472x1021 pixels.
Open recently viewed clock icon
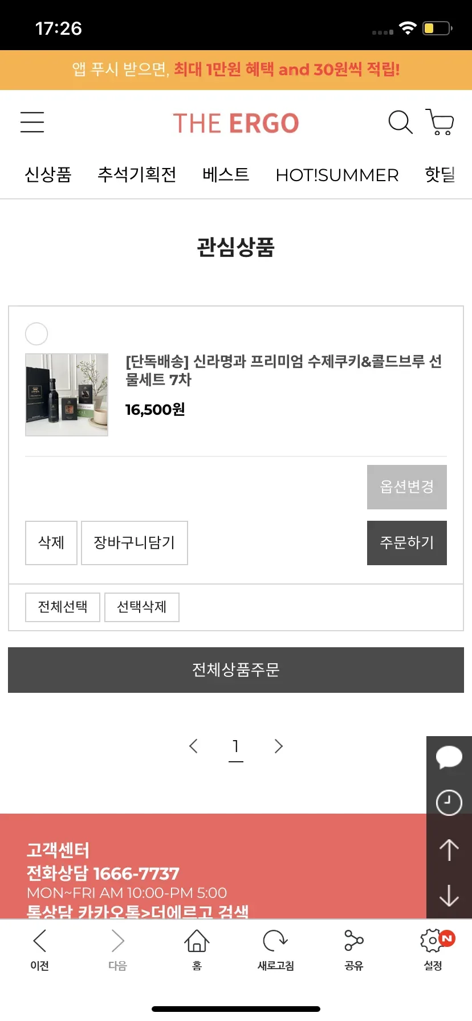449,802
